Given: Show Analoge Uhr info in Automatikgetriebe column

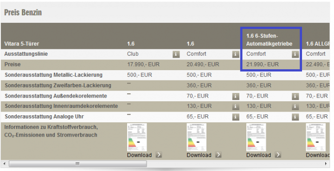Looking at the screenshot, I should coord(295,117).
